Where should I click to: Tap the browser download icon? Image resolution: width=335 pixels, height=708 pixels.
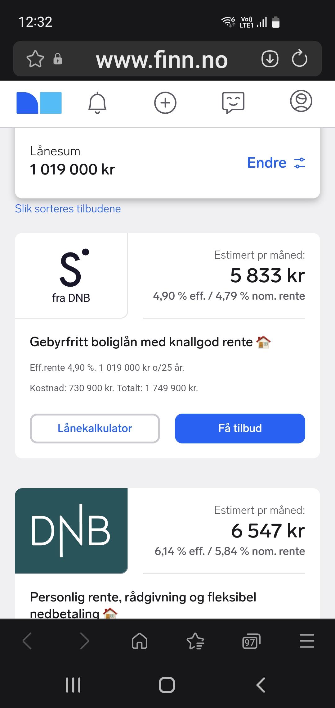coord(270,59)
